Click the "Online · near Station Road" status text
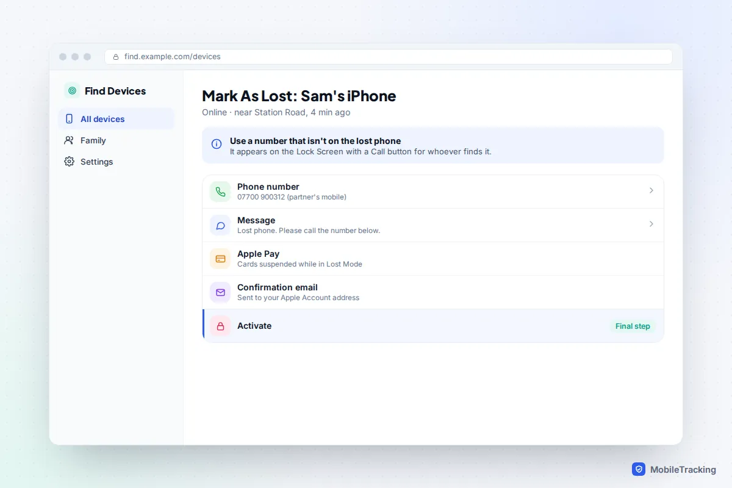Screen dimensions: 732x488 pyautogui.click(x=276, y=112)
